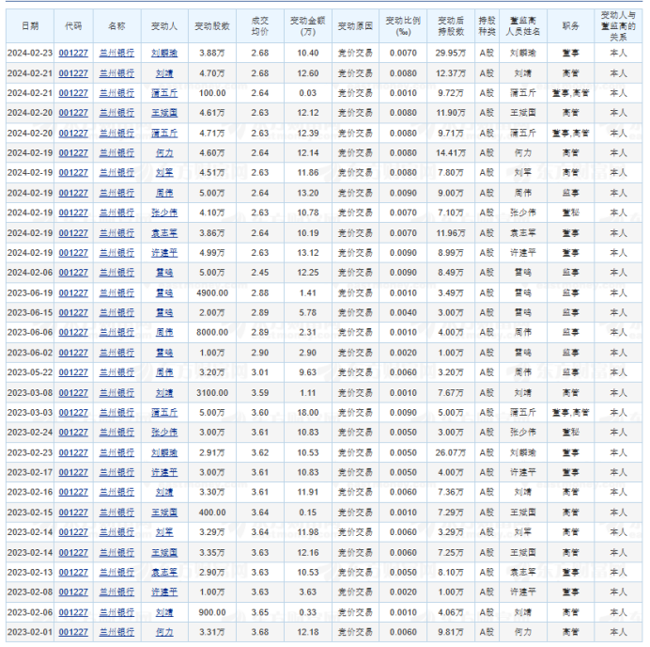Open shareholder name link in 2023-06-15 row

click(x=164, y=313)
